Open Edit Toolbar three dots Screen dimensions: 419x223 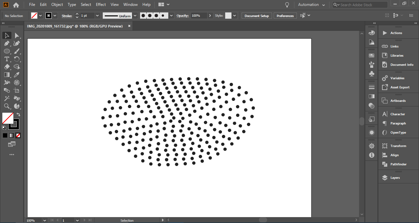[x=12, y=154]
